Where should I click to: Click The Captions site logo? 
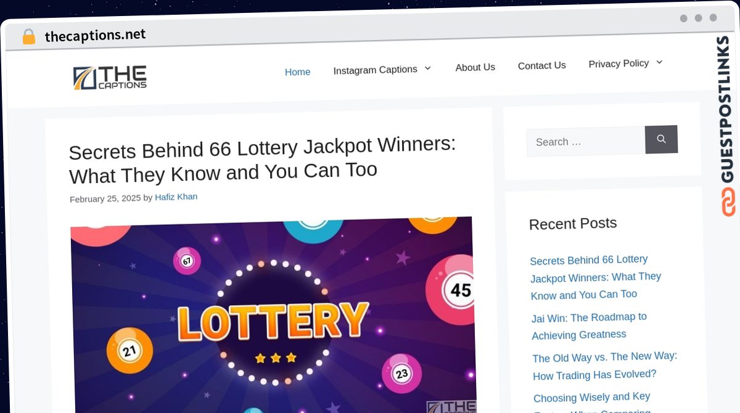tap(110, 78)
